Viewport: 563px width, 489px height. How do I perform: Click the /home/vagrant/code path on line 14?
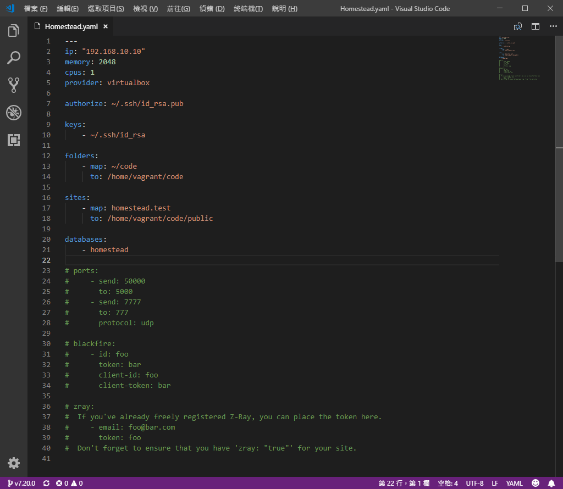point(145,176)
